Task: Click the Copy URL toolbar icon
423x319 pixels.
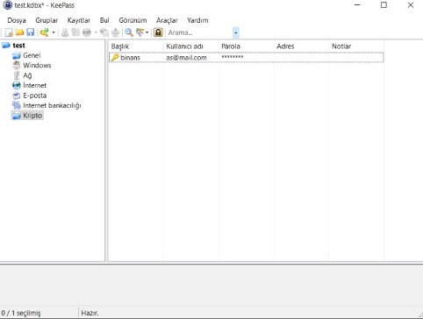Action: [104, 32]
